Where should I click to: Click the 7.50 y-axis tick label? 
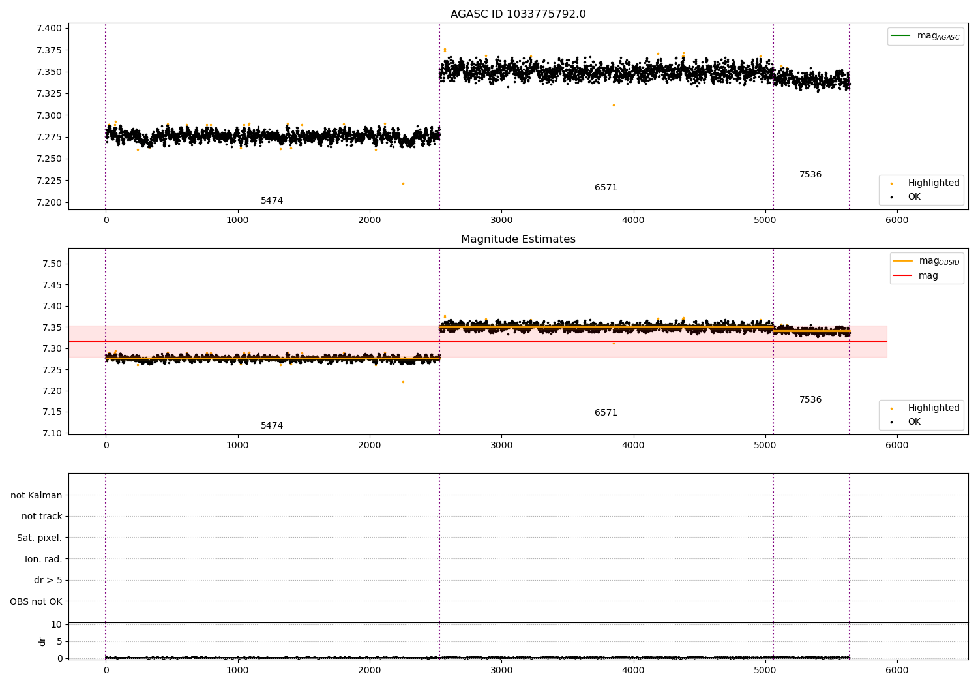[52, 264]
